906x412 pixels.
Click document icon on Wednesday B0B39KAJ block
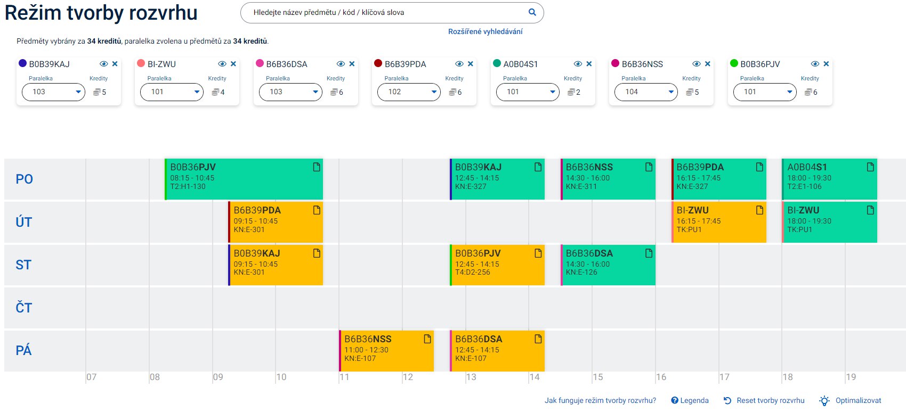point(317,253)
